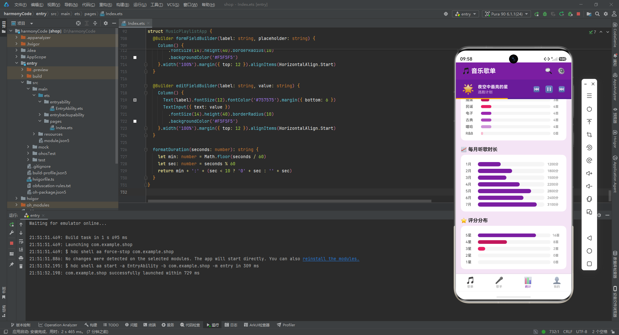The height and width of the screenshot is (335, 619).
Task: Open the Profiler tool window button
Action: [286, 325]
